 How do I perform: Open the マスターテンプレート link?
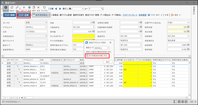(130, 15)
